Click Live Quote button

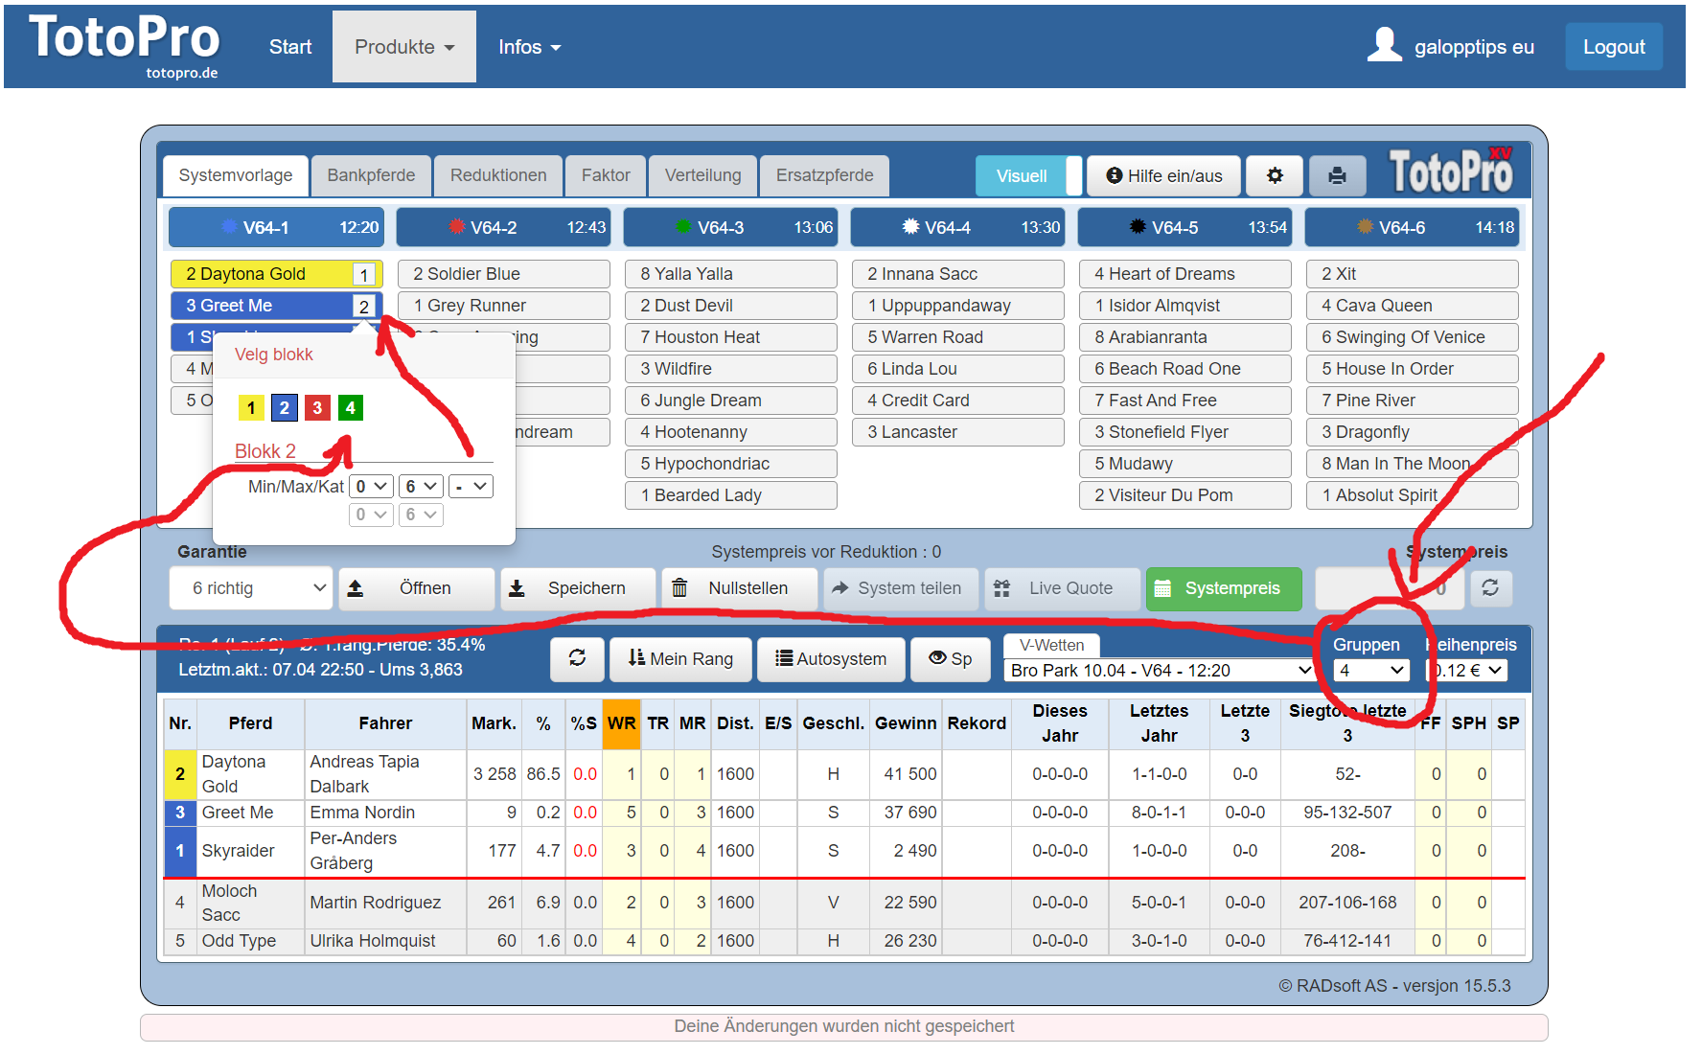(1062, 588)
